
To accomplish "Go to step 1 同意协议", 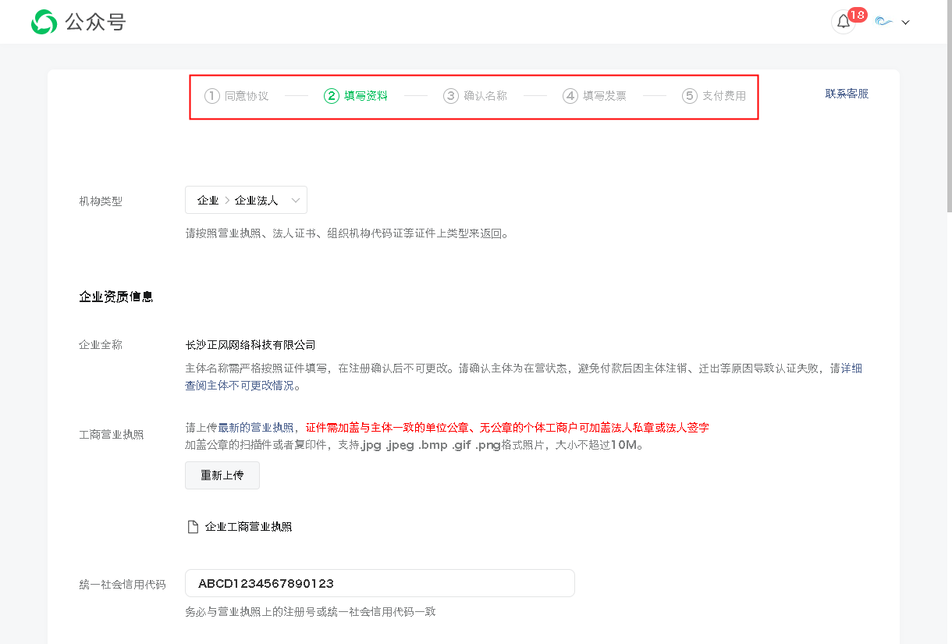I will (x=236, y=96).
